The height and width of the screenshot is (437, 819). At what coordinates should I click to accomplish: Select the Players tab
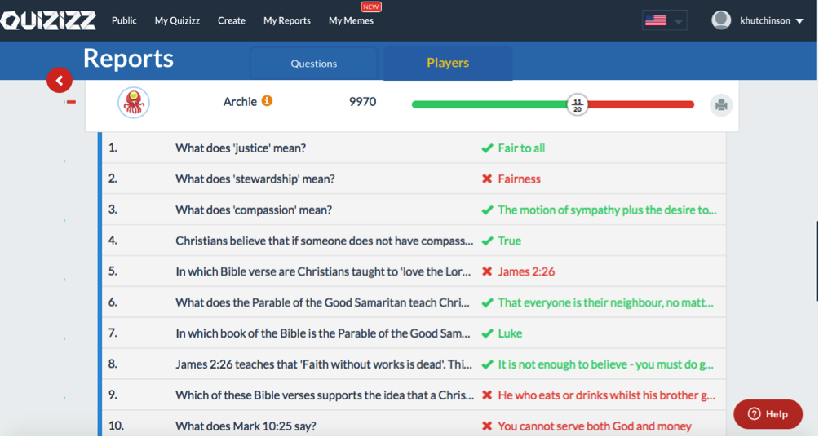(448, 63)
